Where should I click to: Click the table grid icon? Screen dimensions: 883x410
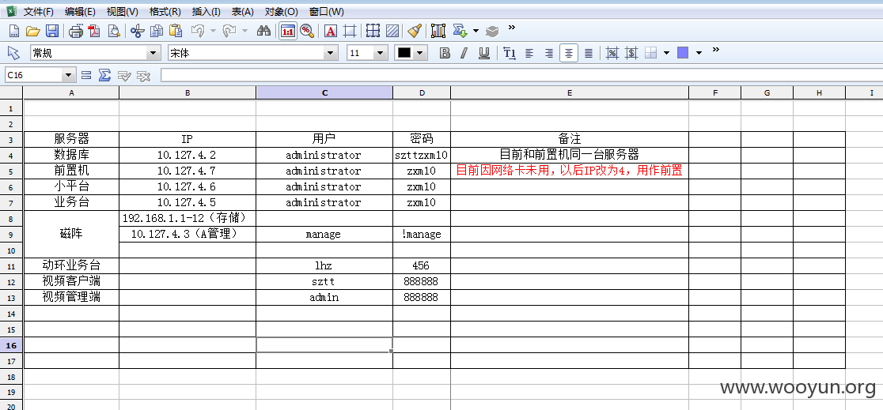[373, 31]
